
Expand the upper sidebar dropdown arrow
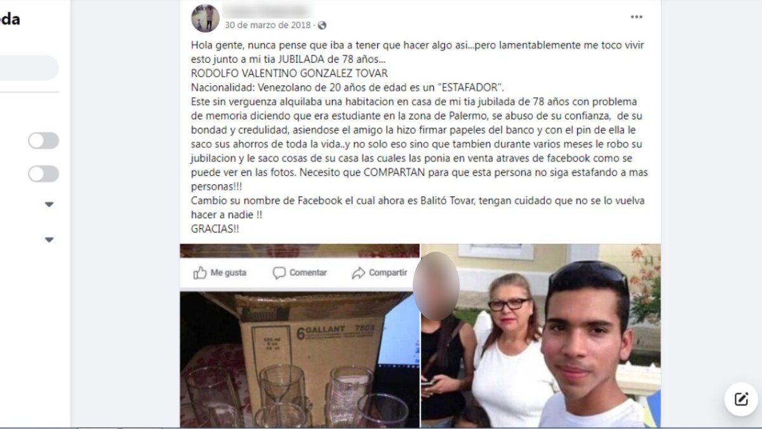[49, 205]
